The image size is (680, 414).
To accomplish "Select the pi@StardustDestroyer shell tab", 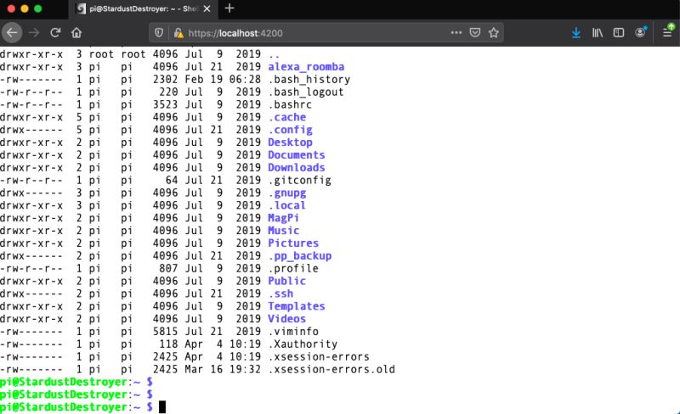I will [x=143, y=8].
